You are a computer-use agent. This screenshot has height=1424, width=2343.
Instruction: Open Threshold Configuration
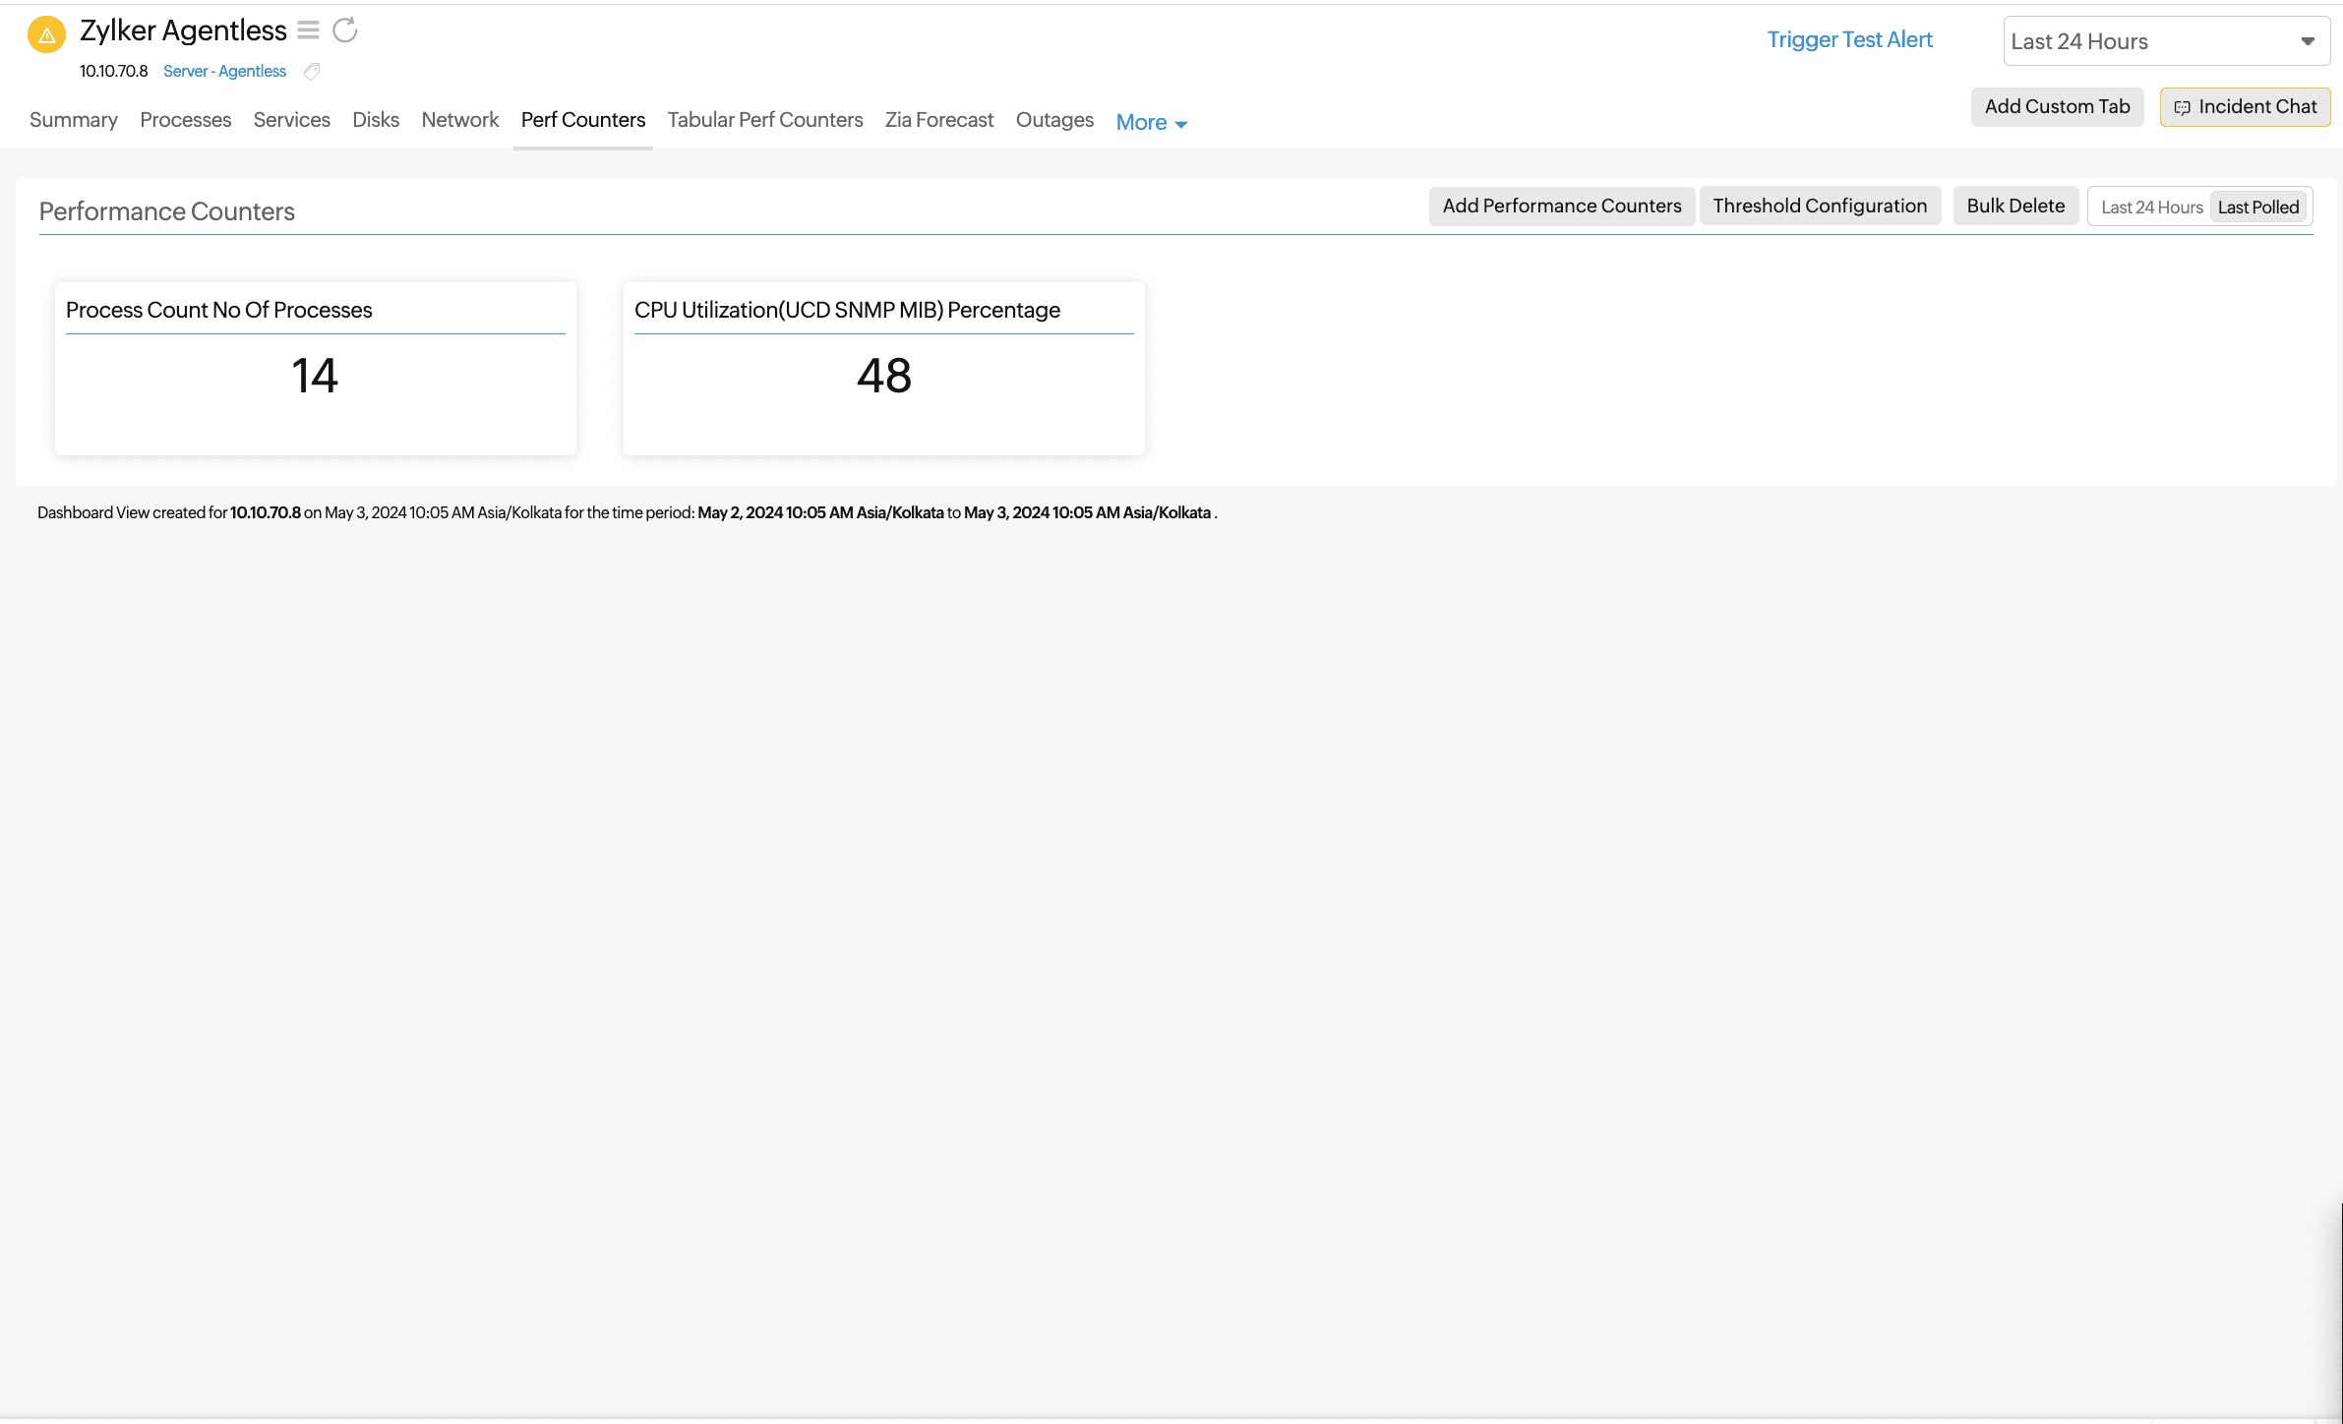pos(1819,207)
